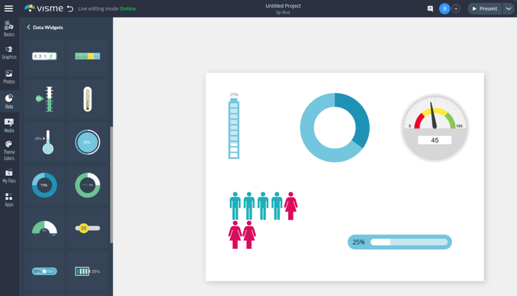
Task: Open the Media sidebar tab
Action: (x=9, y=126)
